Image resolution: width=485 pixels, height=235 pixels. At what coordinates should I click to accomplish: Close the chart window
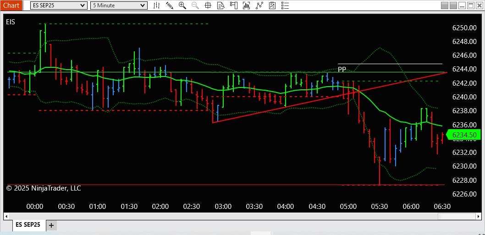pos(479,5)
